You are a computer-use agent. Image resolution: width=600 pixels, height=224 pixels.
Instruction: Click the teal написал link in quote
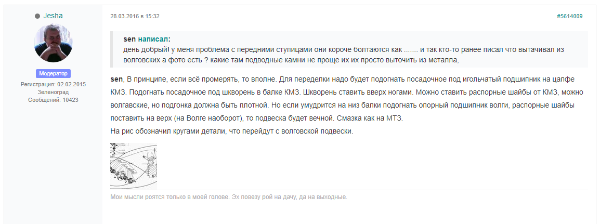(x=153, y=39)
